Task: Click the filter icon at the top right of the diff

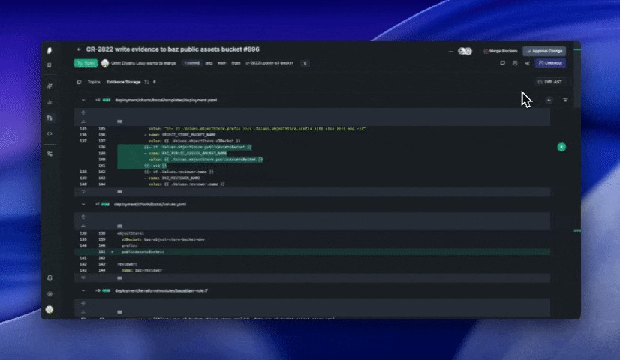Action: click(x=565, y=100)
